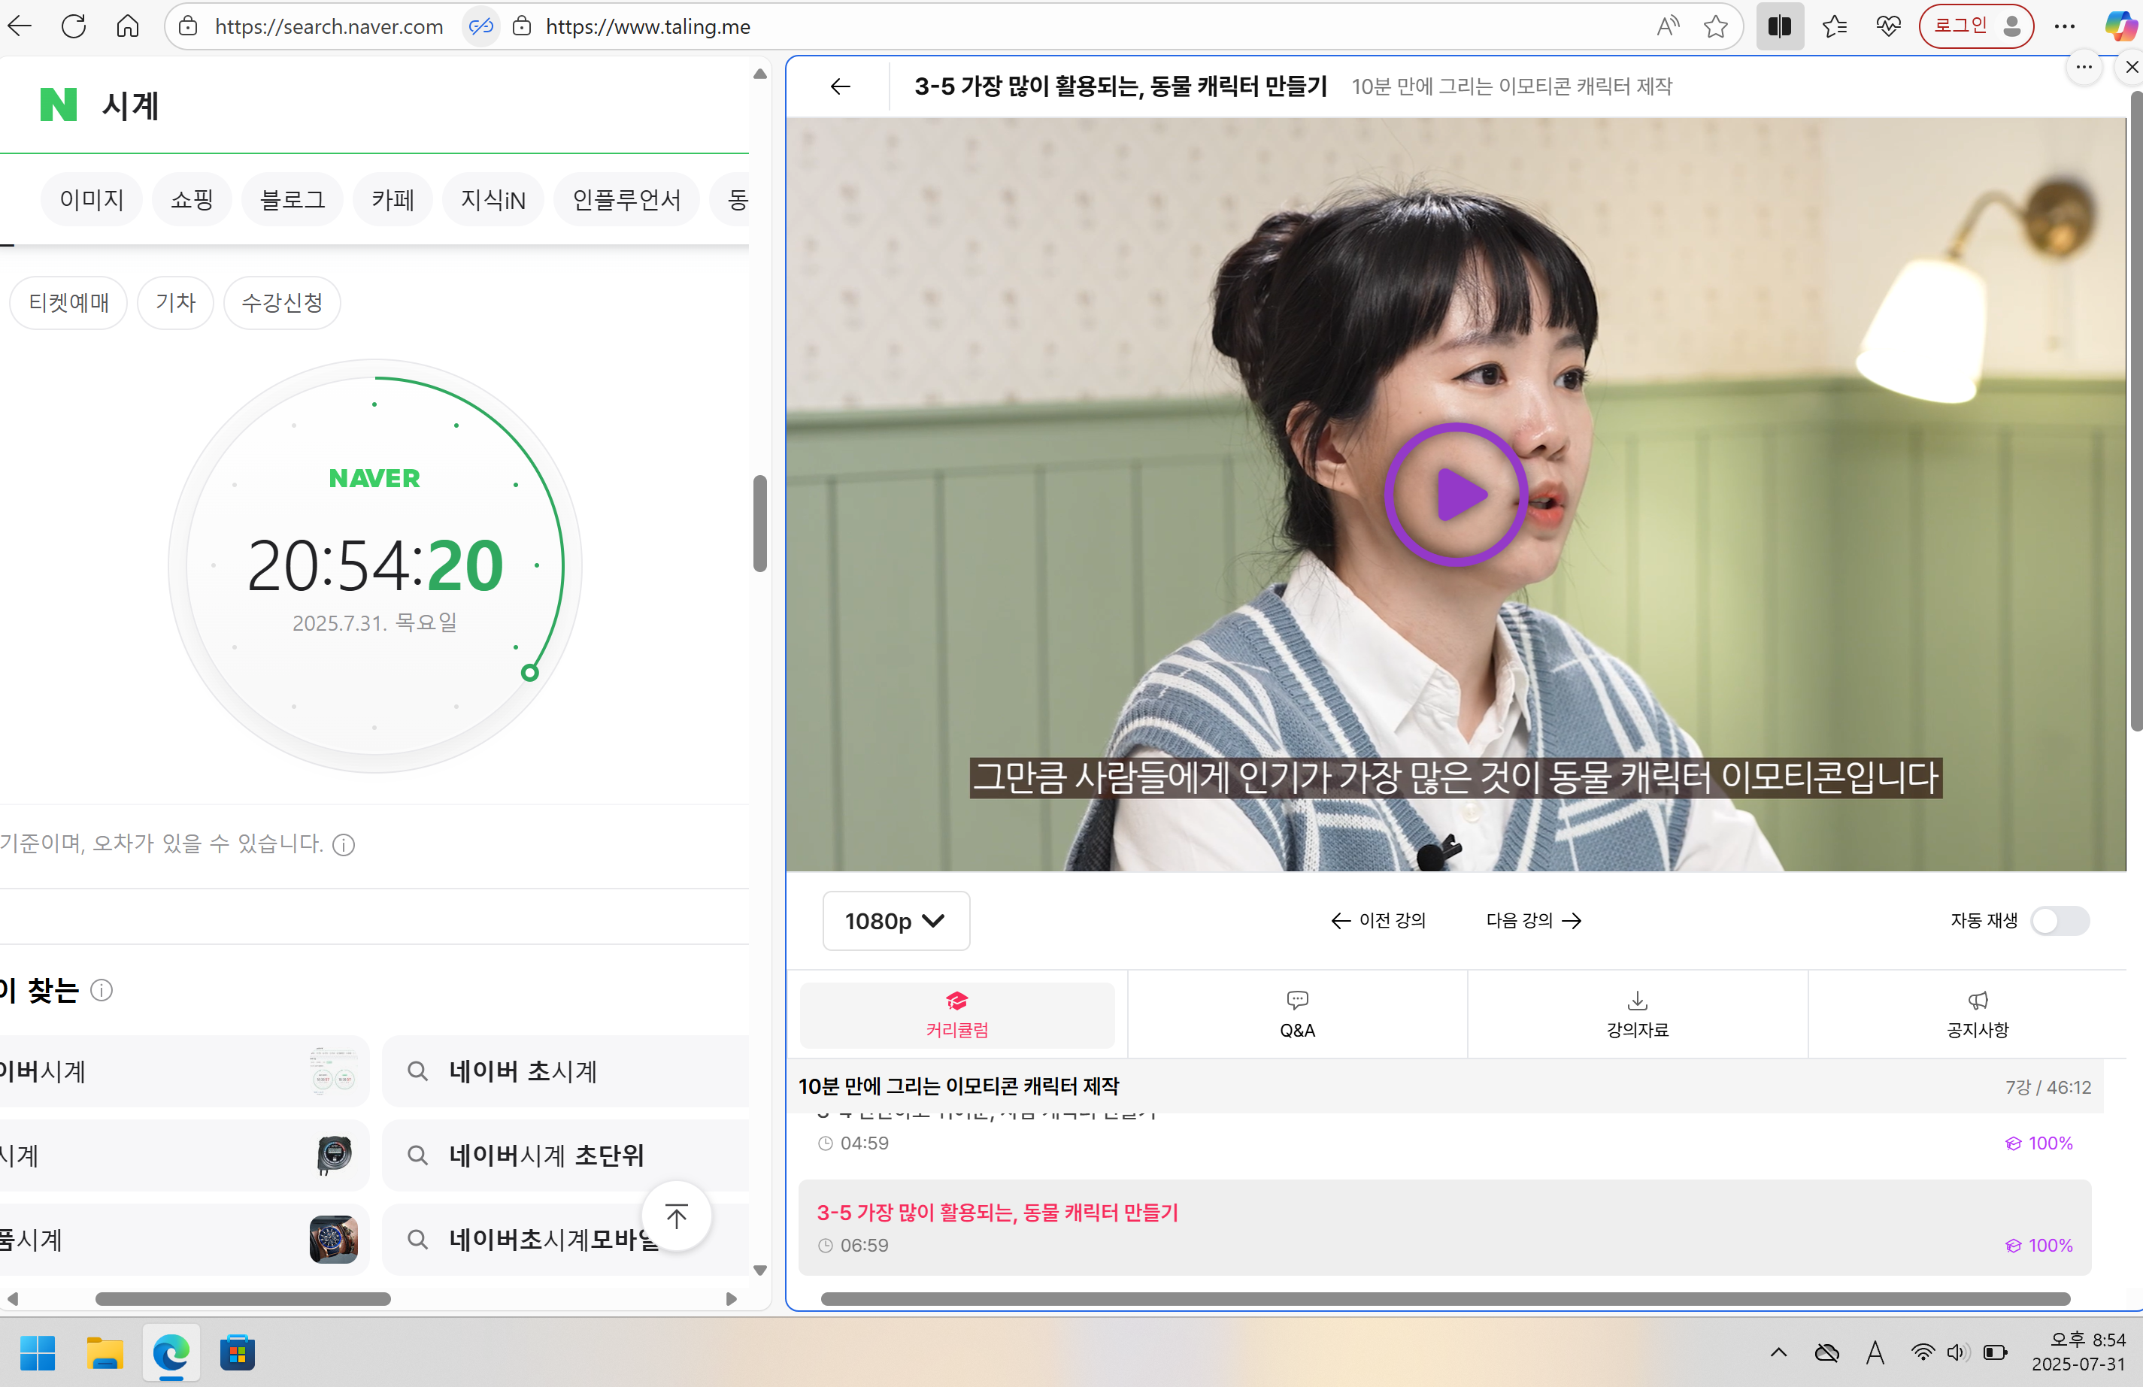Click the Naver logo on search page
This screenshot has width=2143, height=1387.
[x=59, y=104]
